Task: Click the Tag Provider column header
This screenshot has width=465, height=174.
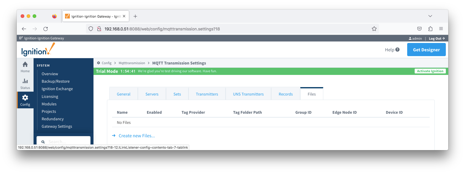Action: tap(193, 112)
